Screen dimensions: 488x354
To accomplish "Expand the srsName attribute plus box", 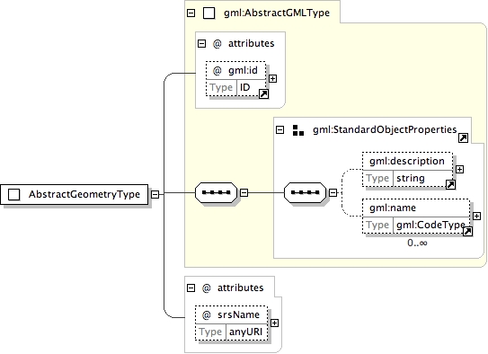I will [x=274, y=323].
